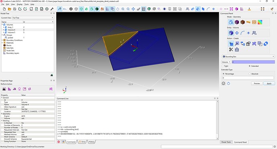Select Geometry mode icon in Command Panel

(231, 22)
